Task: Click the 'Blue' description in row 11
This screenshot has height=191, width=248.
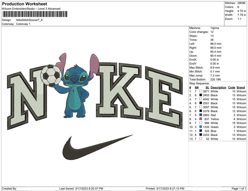Action: tap(213, 131)
